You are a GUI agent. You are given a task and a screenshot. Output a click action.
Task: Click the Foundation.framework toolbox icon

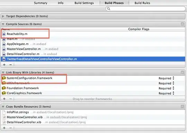(4, 88)
